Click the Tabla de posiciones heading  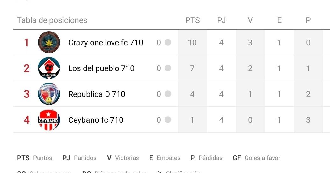[52, 20]
